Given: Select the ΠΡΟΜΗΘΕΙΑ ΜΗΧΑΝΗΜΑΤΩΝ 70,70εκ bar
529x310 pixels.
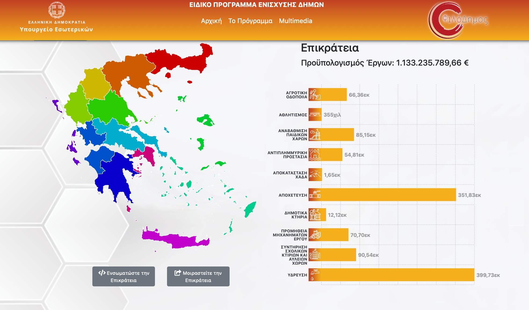Looking at the screenshot, I should click(328, 235).
